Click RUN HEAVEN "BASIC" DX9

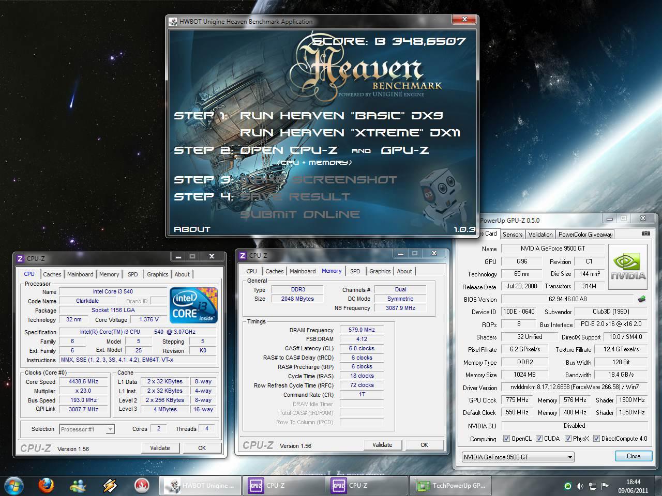click(x=341, y=116)
